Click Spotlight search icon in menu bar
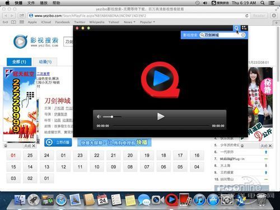280x210 pixels. 263,3
